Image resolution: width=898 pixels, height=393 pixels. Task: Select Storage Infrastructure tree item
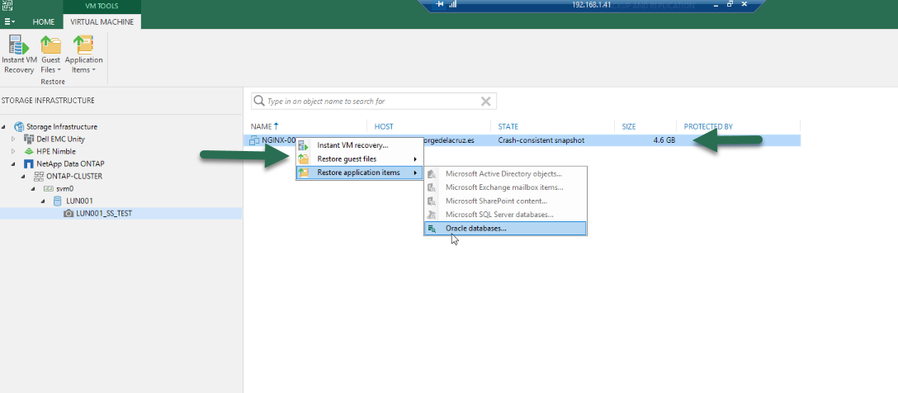[62, 126]
